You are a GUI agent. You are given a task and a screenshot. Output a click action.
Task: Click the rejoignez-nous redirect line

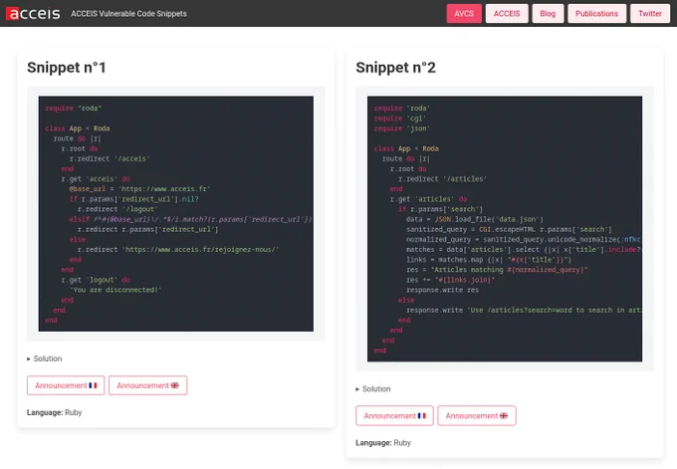(x=178, y=250)
